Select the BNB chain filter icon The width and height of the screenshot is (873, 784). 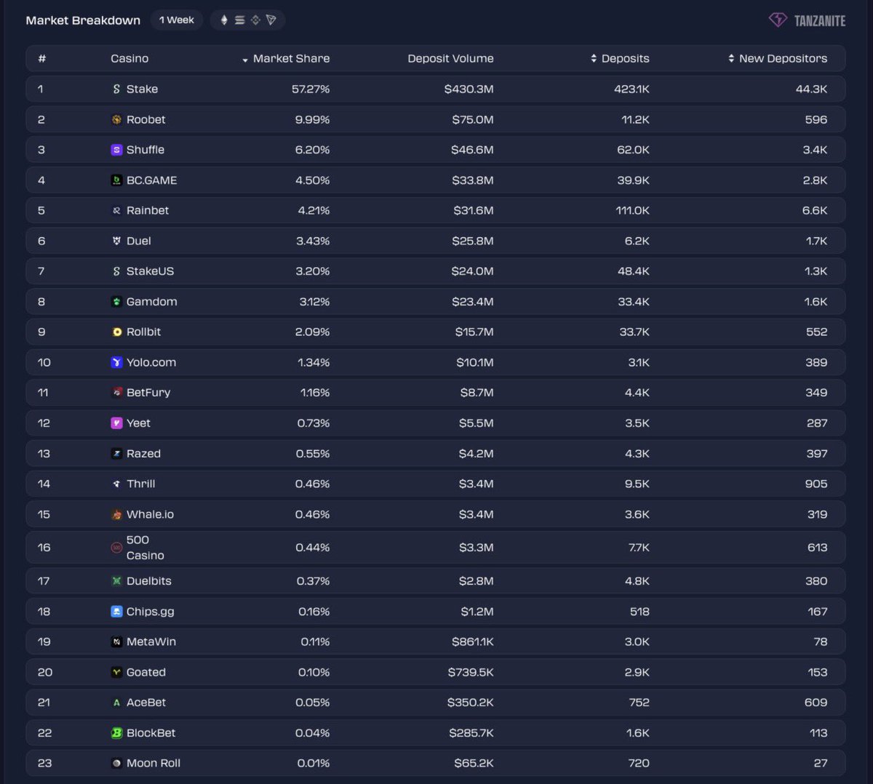coord(255,20)
